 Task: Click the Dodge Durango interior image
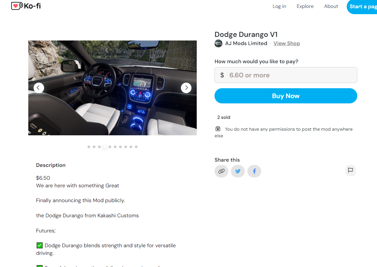[x=112, y=88]
